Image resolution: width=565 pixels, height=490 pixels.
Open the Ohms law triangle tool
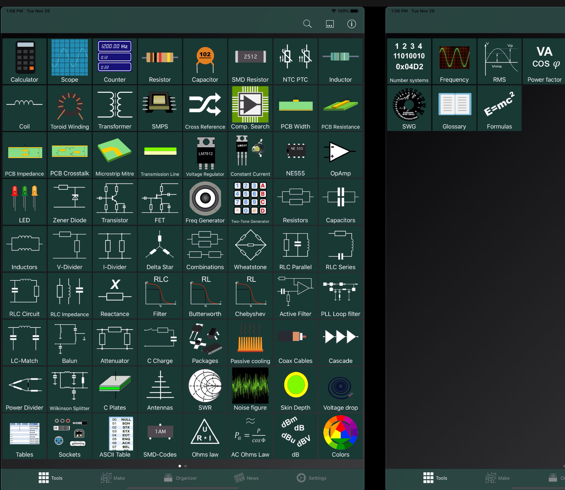(205, 436)
